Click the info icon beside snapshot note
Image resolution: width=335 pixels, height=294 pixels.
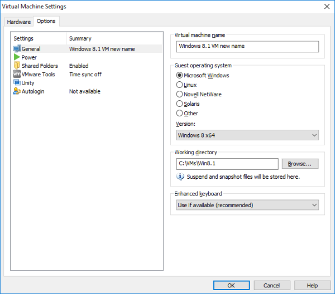point(180,177)
